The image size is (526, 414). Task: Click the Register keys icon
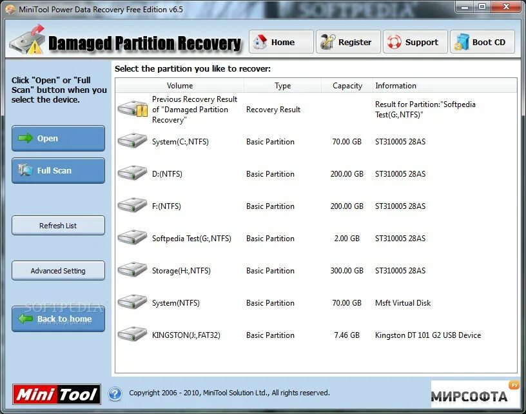coord(327,42)
